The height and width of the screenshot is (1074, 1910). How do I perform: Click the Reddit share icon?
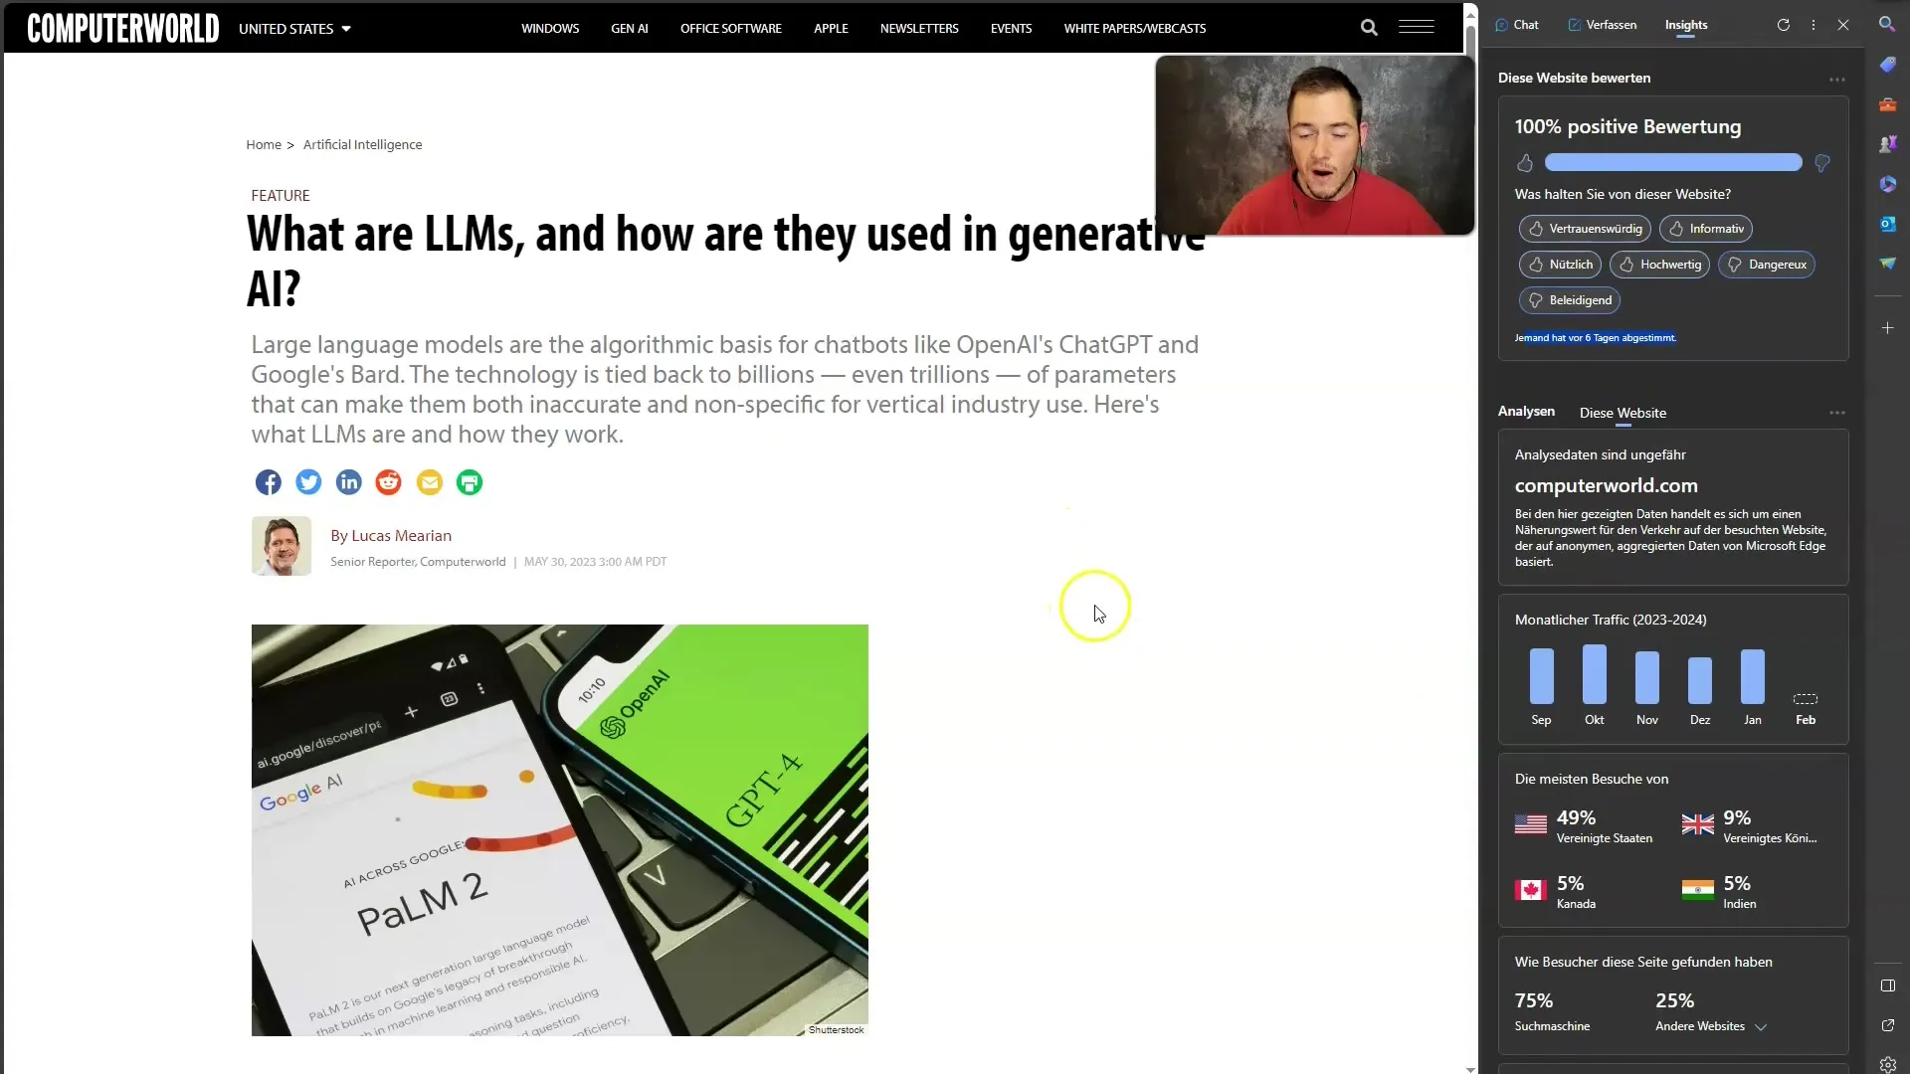(388, 481)
